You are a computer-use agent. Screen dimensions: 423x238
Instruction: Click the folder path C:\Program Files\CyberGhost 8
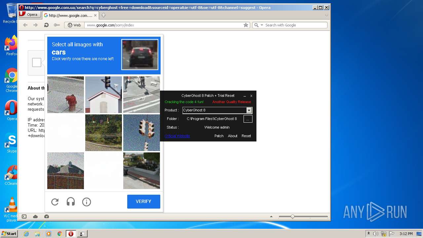(212, 119)
